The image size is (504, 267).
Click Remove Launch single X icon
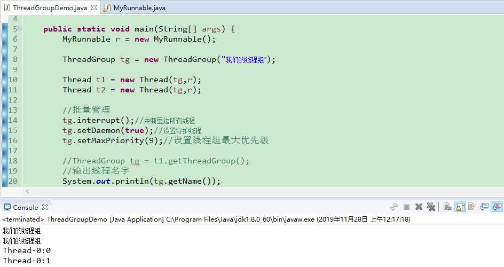point(419,207)
